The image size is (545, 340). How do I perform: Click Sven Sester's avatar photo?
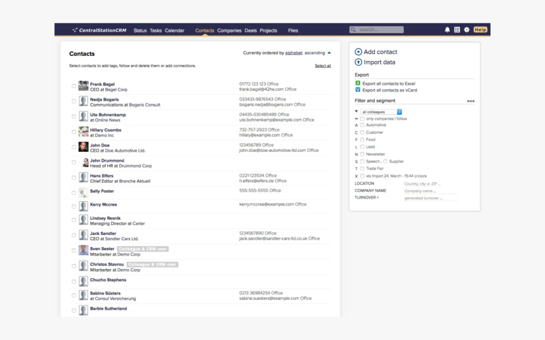click(84, 251)
